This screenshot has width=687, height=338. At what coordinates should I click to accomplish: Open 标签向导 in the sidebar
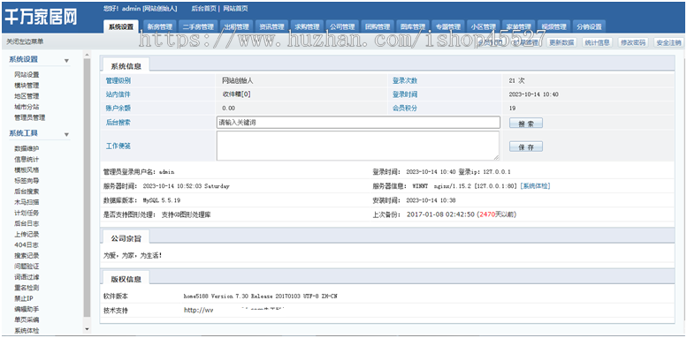pos(27,181)
